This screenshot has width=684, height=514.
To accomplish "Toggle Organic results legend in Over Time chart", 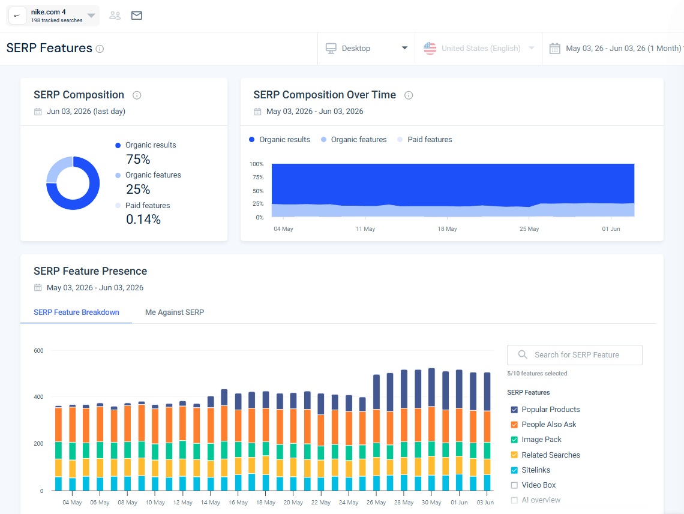I will [280, 140].
